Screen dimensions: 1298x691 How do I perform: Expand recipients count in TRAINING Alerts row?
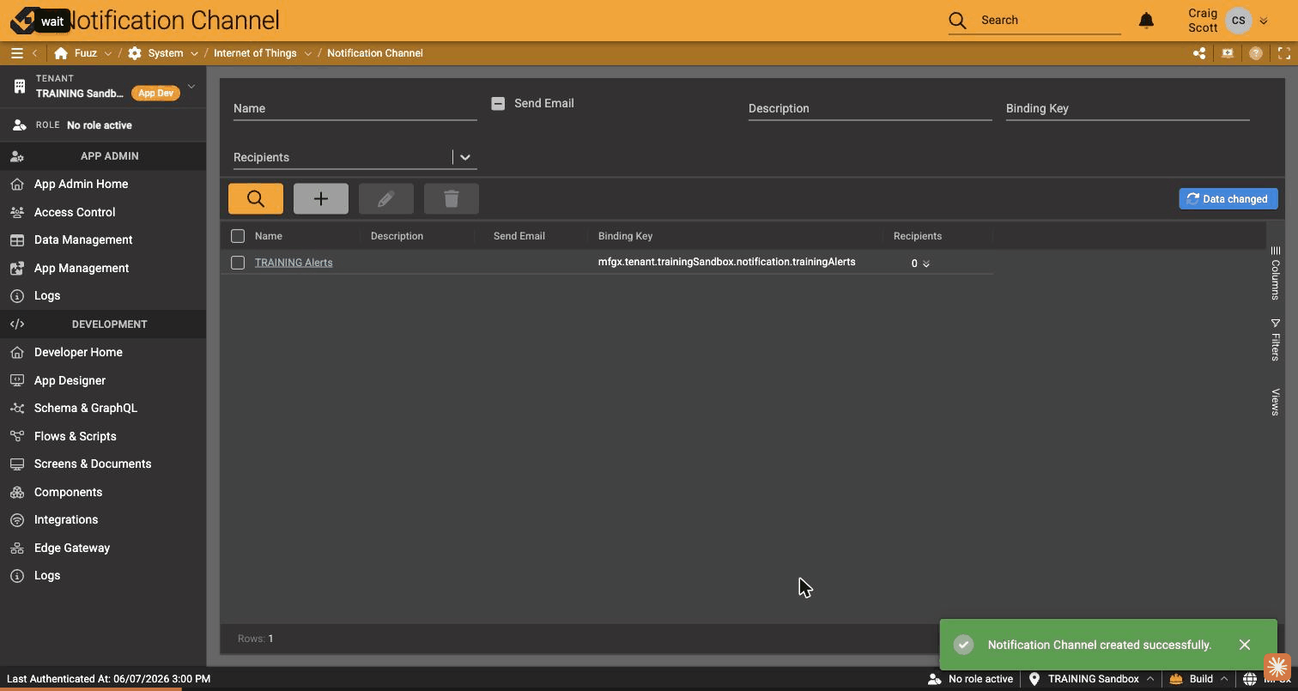pos(926,264)
